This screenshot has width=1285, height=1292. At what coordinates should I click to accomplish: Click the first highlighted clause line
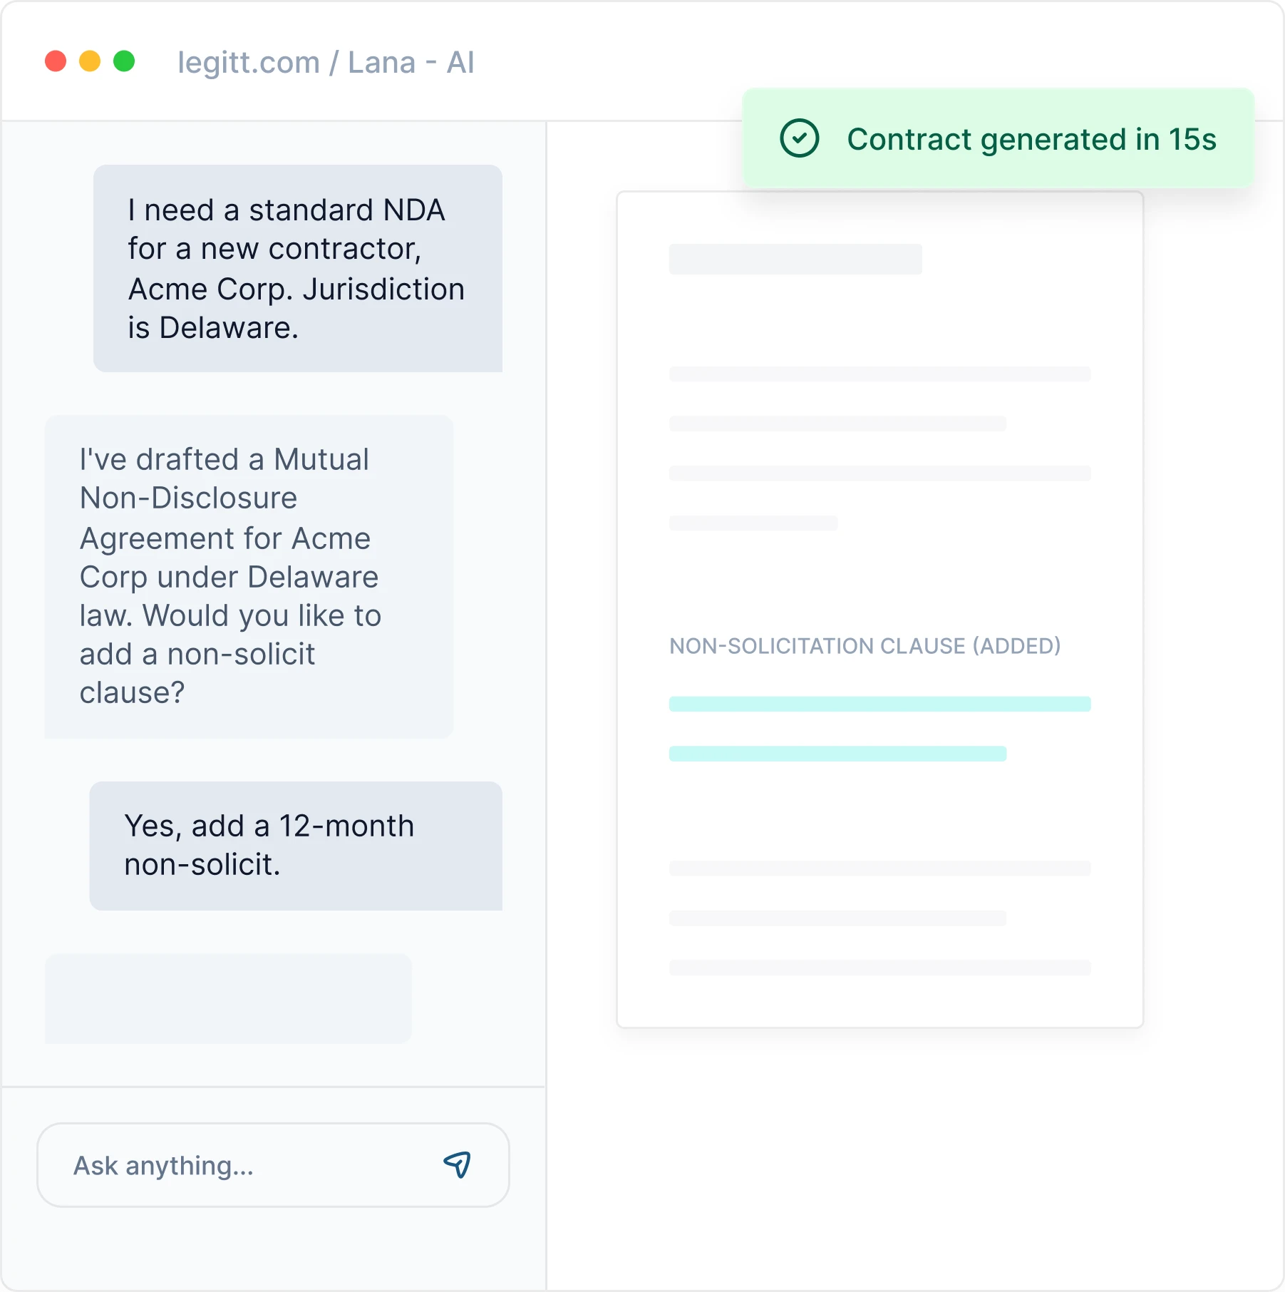click(879, 704)
